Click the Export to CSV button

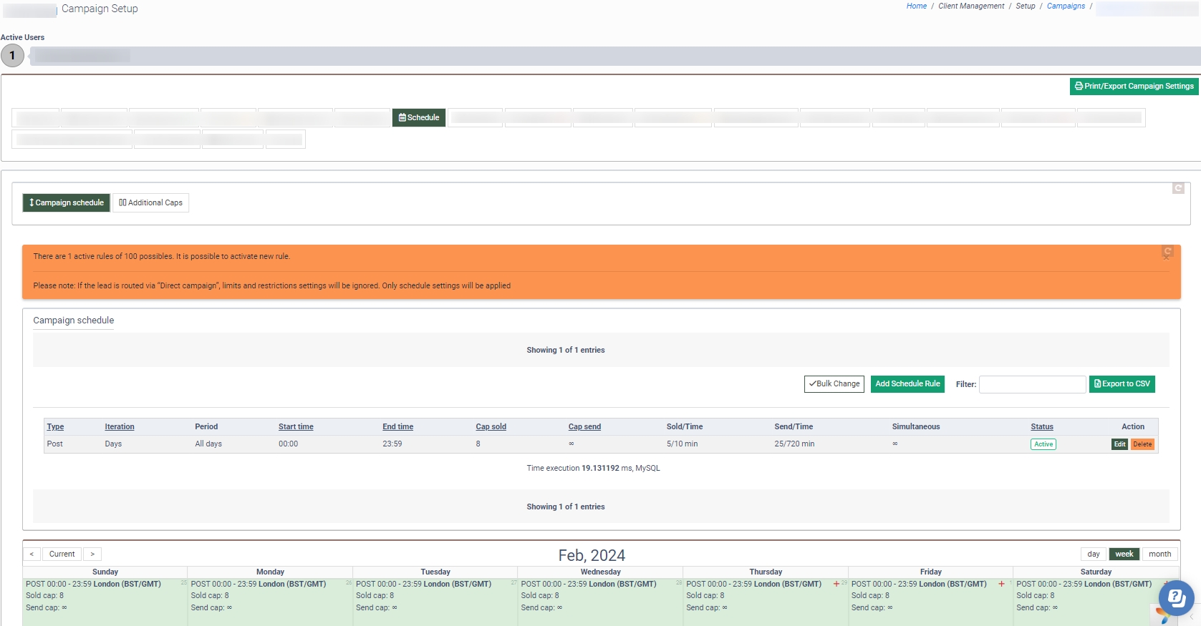coord(1122,384)
